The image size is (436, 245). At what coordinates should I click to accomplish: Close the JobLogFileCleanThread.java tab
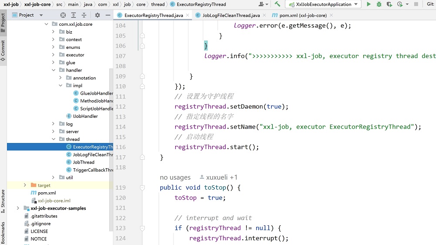click(x=264, y=15)
